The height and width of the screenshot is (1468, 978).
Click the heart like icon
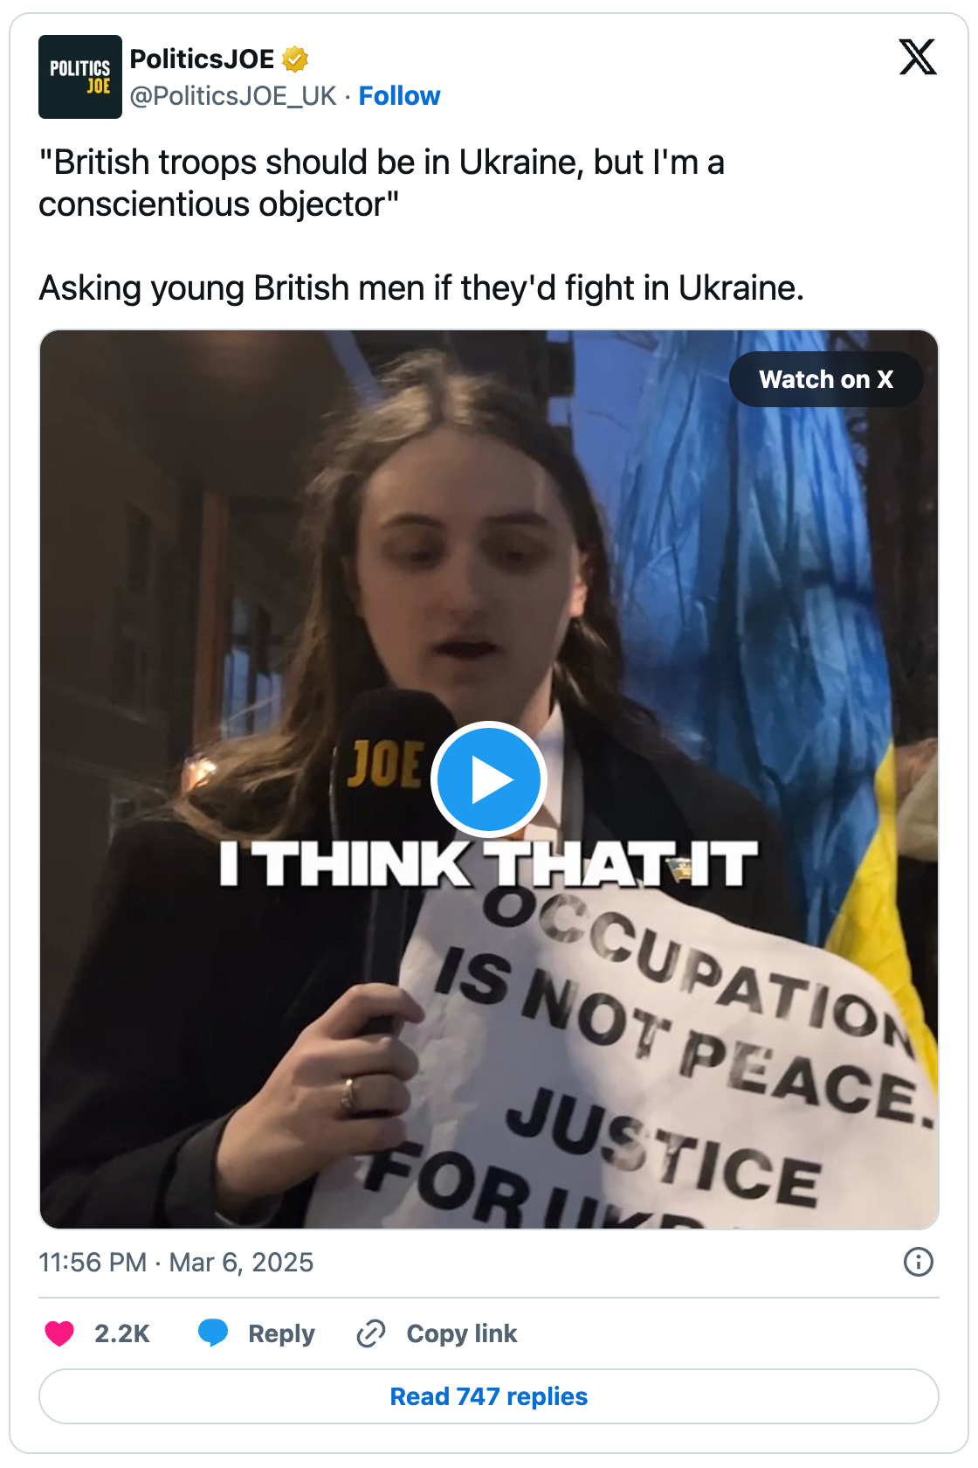point(59,1333)
